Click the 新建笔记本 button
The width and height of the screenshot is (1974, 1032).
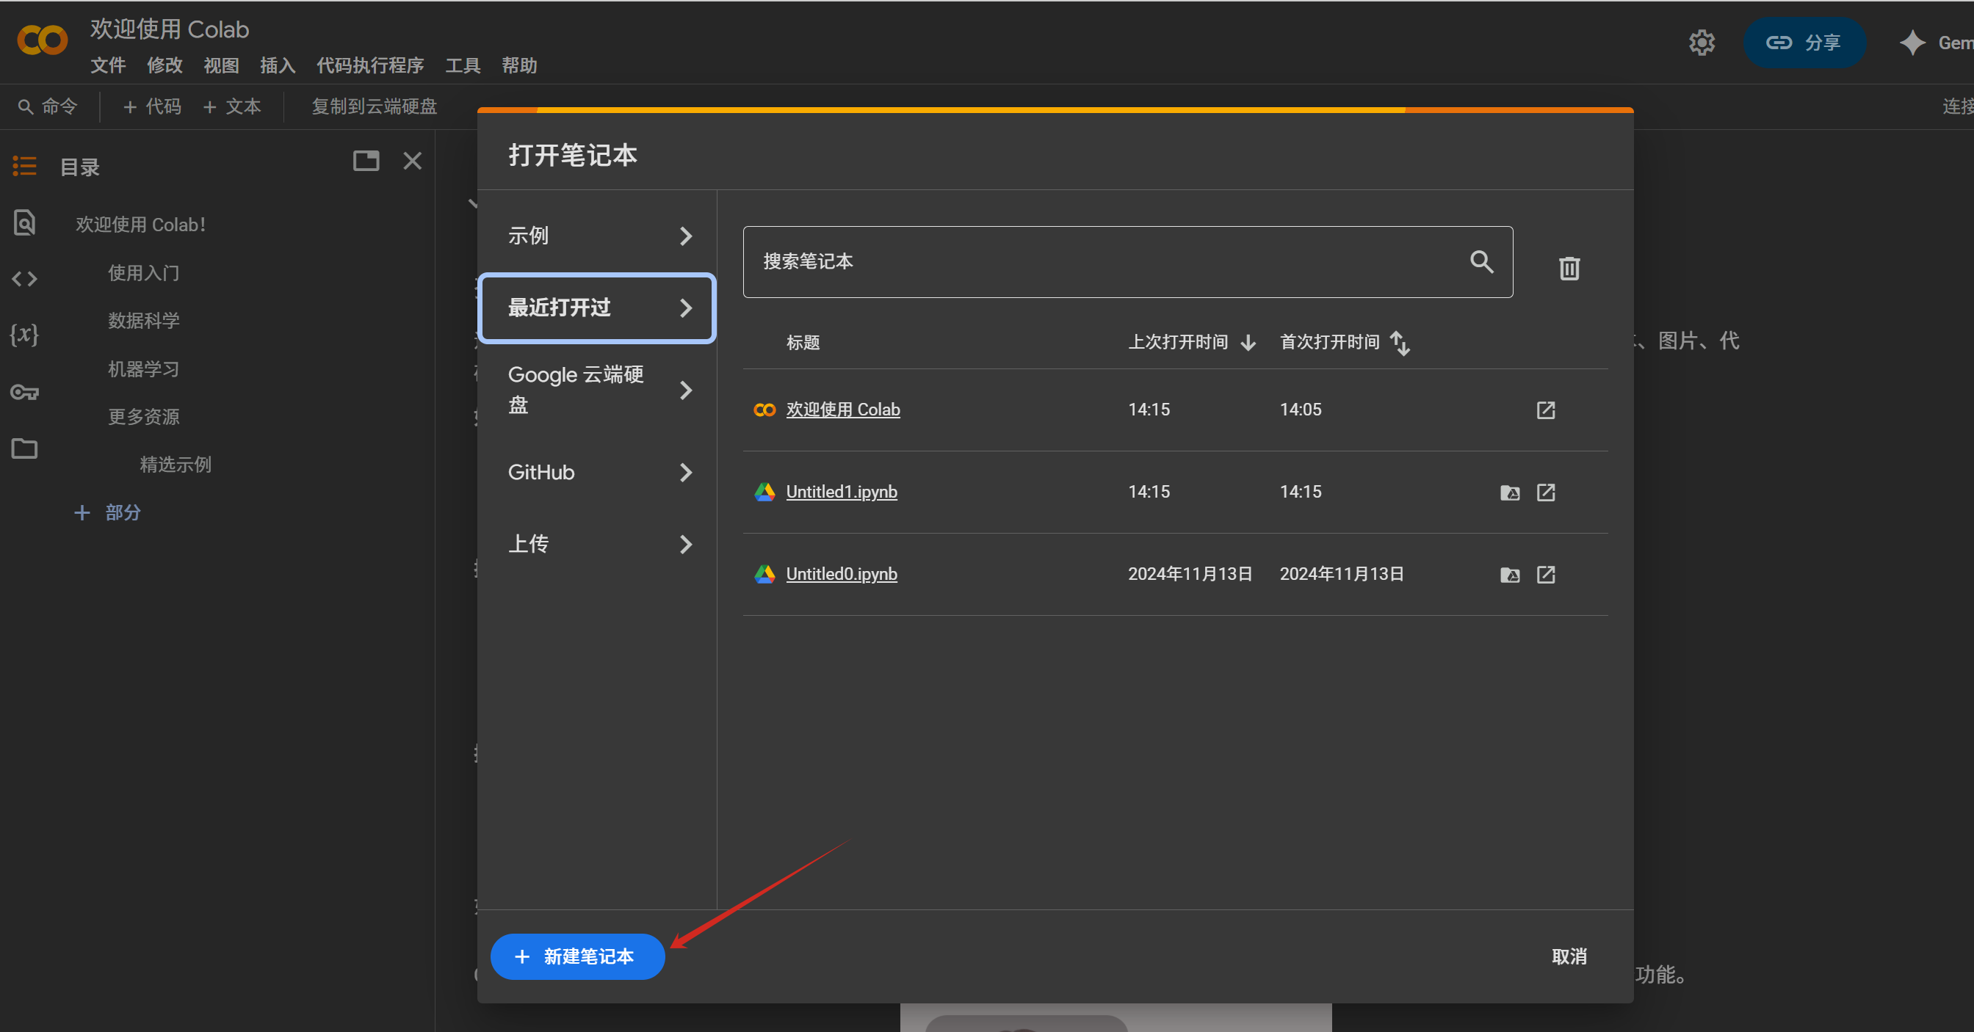[577, 956]
